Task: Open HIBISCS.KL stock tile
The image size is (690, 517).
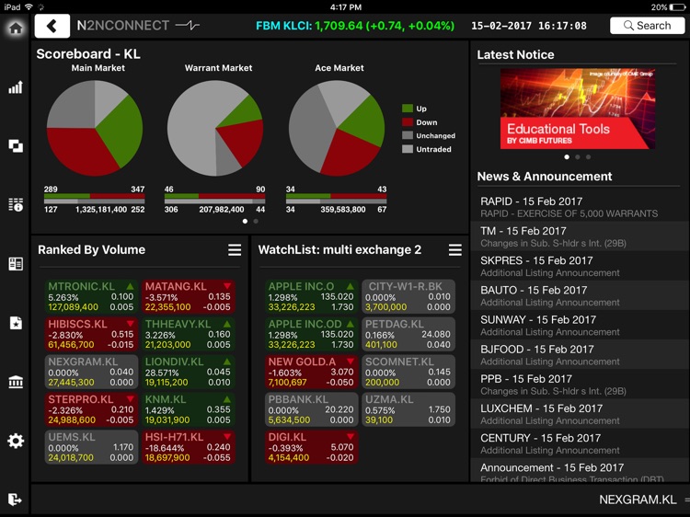Action: pos(91,334)
